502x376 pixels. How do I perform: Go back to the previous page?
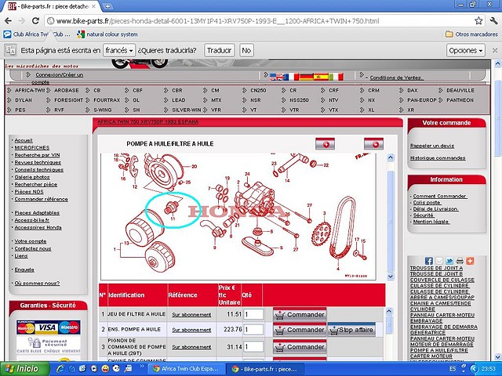pos(8,21)
